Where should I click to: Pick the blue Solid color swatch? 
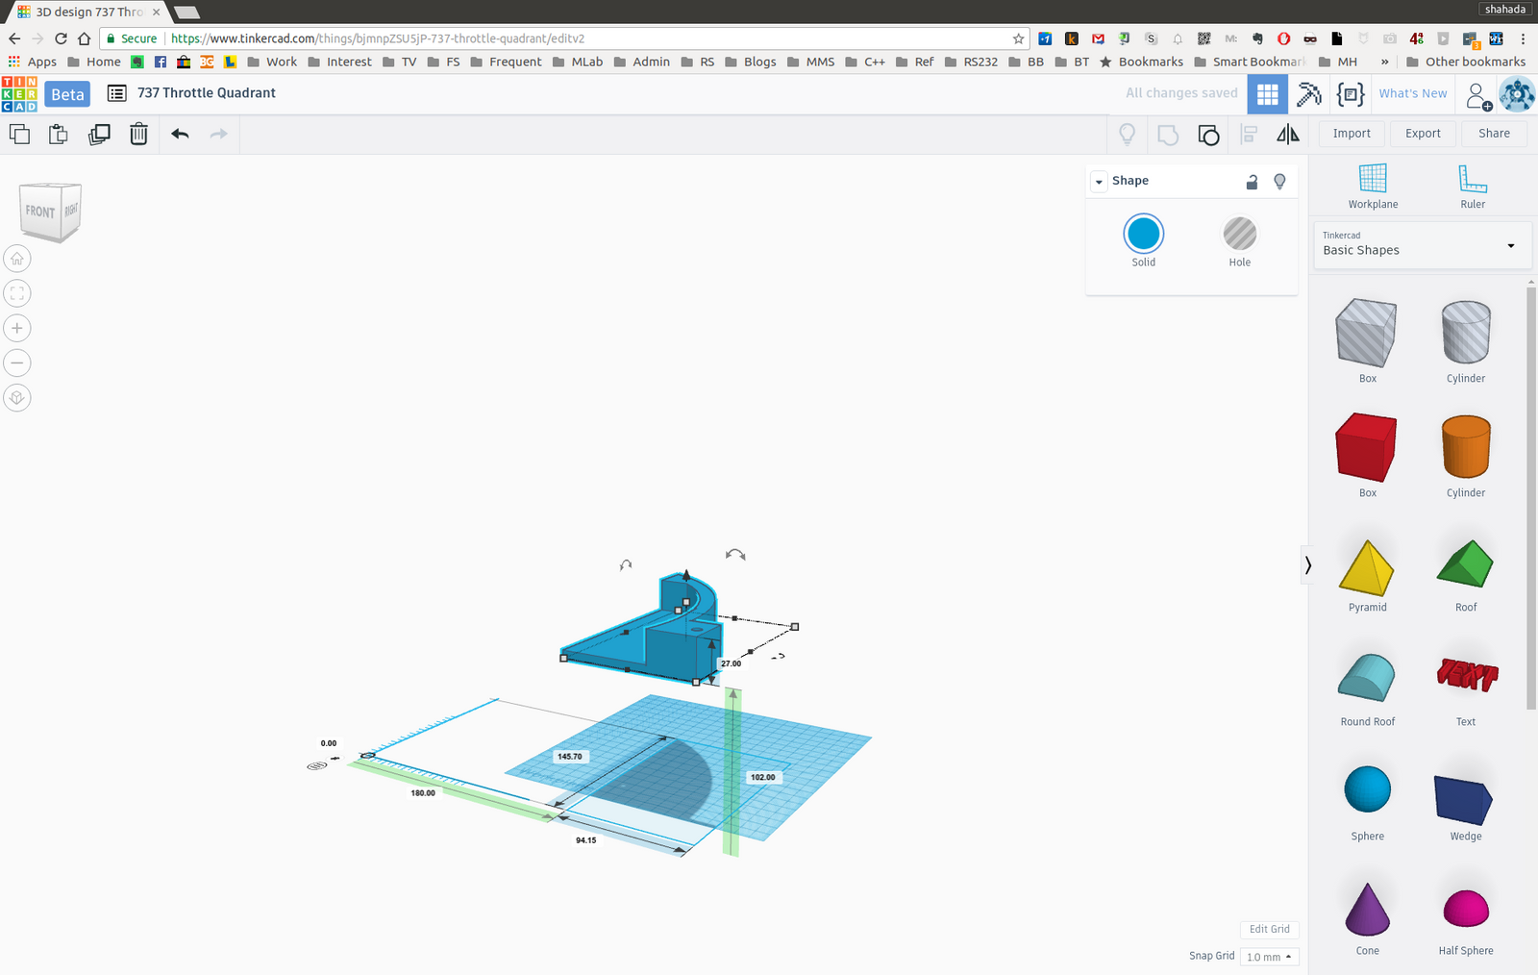[1143, 234]
